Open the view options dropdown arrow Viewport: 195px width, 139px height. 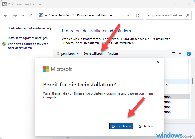tap(180, 54)
